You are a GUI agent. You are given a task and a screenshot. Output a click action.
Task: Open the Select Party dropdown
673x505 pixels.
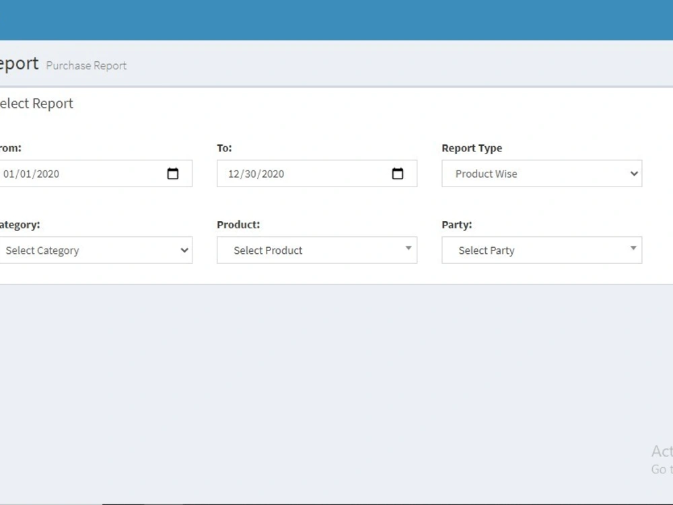542,250
